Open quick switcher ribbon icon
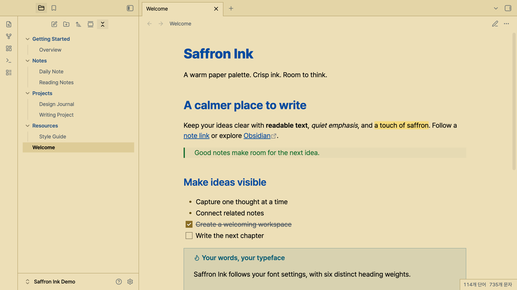The height and width of the screenshot is (290, 517). pyautogui.click(x=9, y=24)
